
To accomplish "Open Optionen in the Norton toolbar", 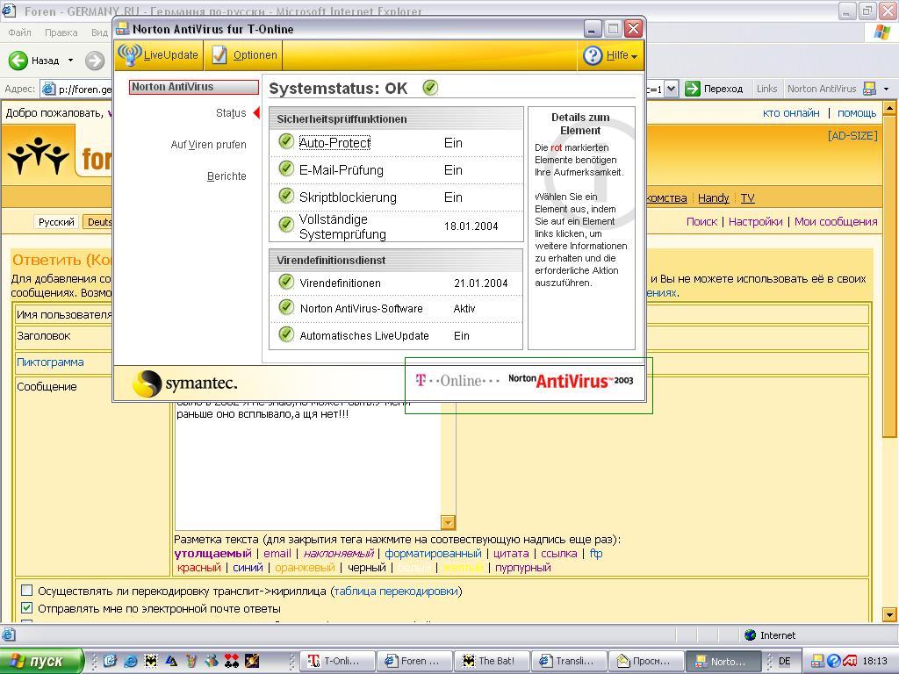I will (x=243, y=55).
